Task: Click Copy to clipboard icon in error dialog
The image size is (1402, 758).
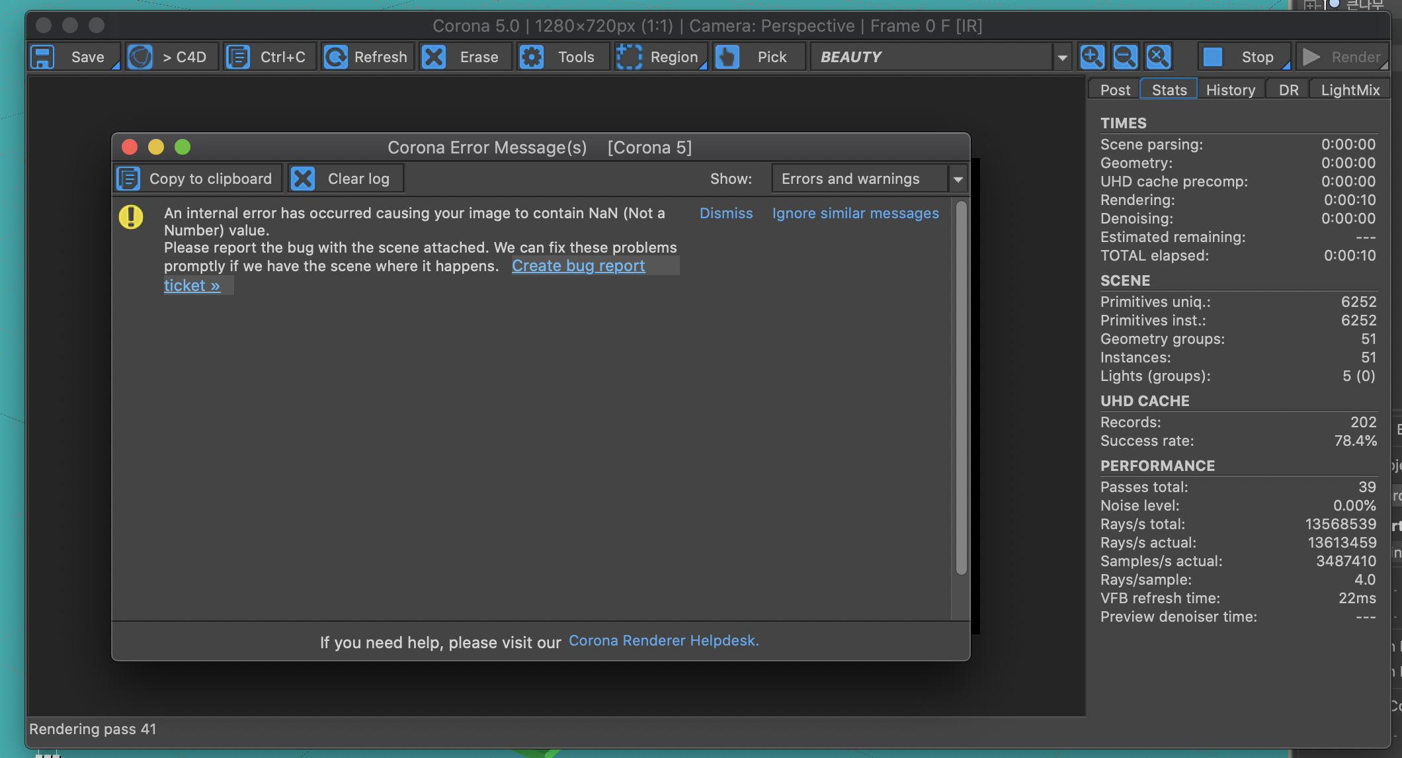Action: click(x=128, y=179)
